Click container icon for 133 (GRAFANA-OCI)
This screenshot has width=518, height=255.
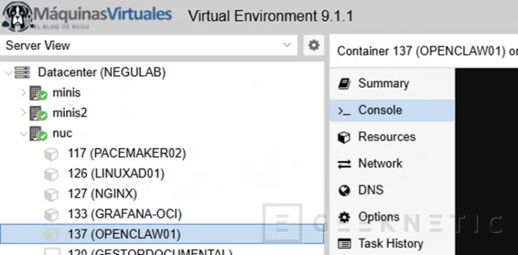click(x=51, y=215)
